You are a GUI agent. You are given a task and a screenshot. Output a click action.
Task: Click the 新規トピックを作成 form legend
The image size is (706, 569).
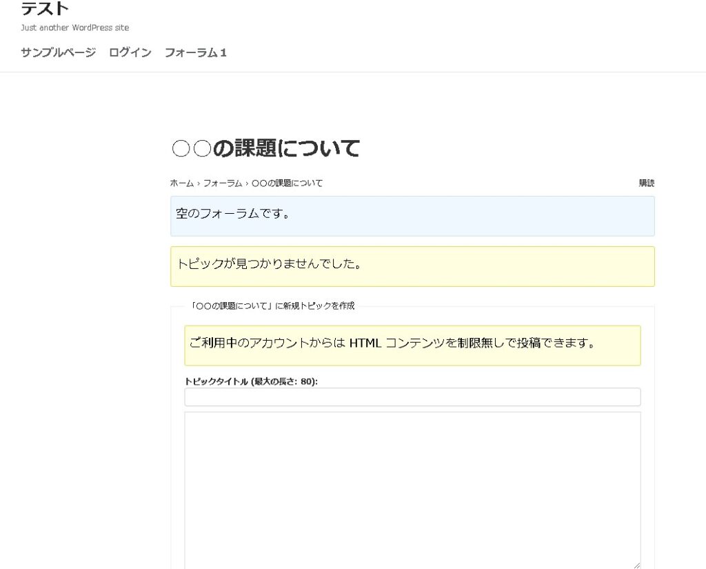(x=273, y=306)
